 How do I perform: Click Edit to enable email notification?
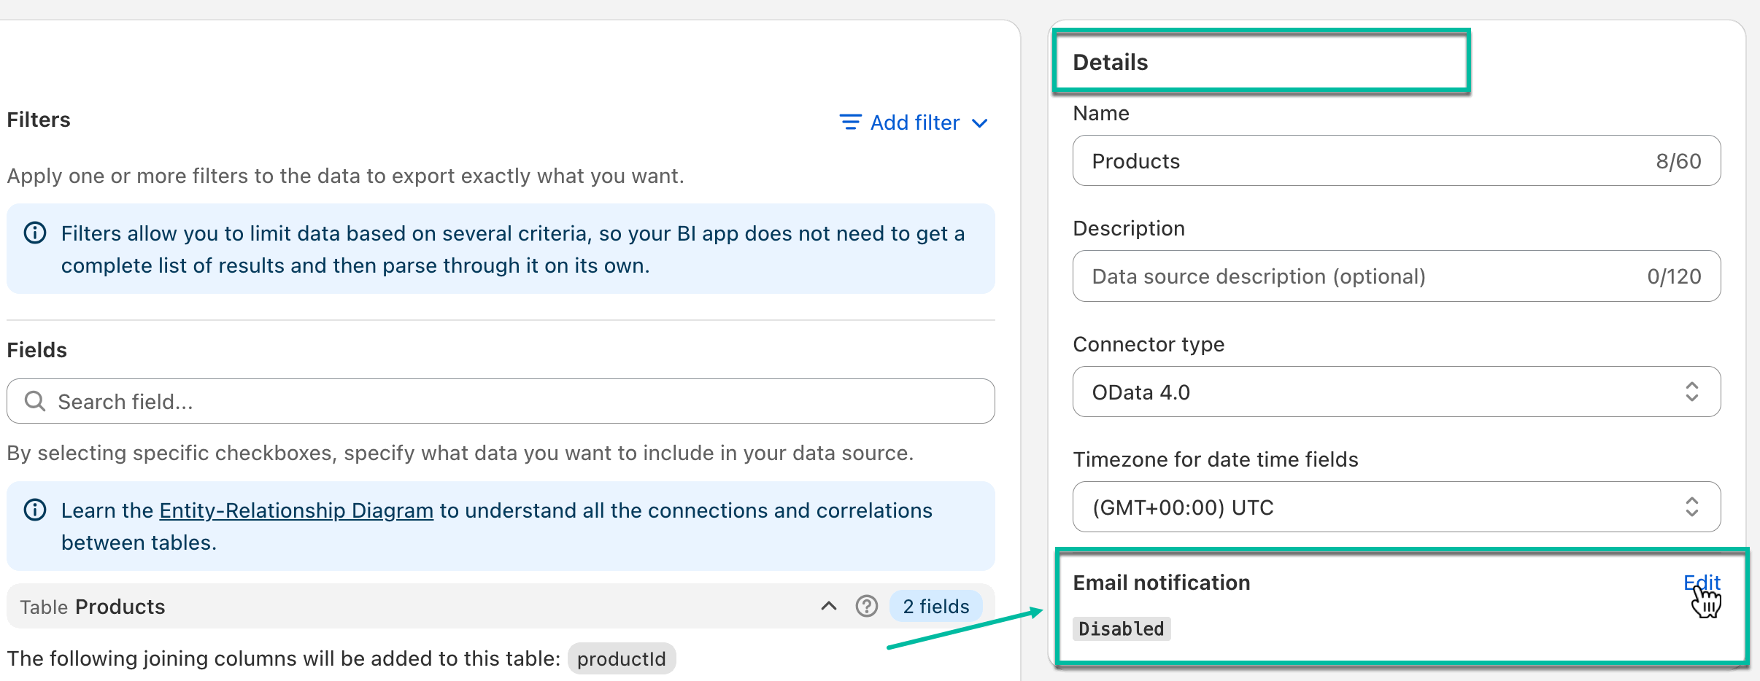click(1702, 582)
